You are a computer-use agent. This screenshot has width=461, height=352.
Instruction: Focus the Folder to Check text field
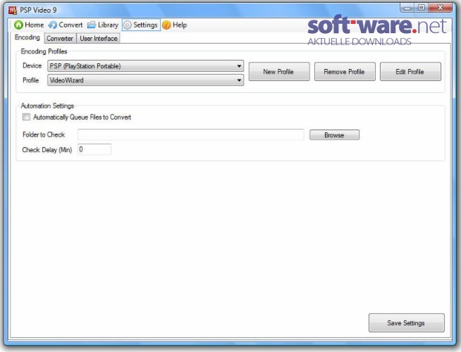(x=190, y=134)
